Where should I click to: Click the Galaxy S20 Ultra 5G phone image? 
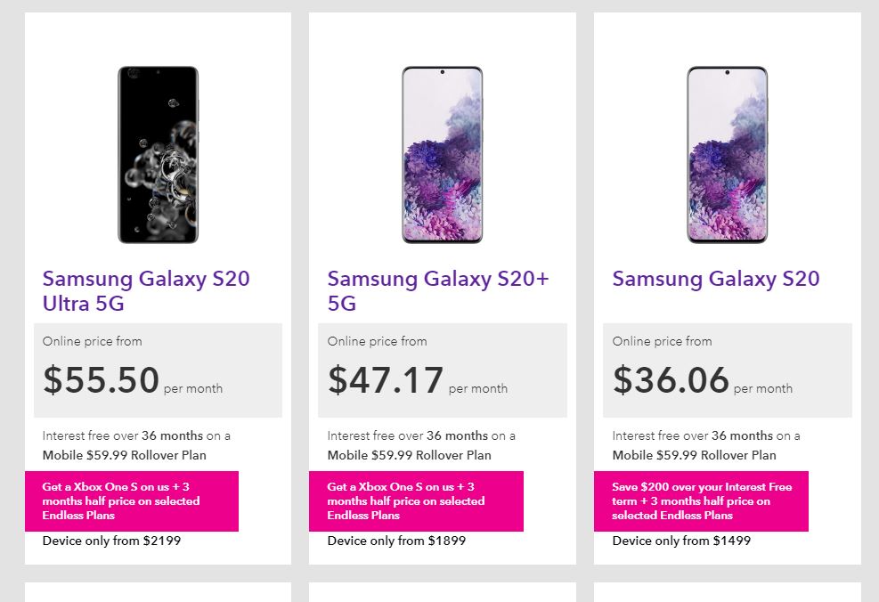click(x=158, y=154)
